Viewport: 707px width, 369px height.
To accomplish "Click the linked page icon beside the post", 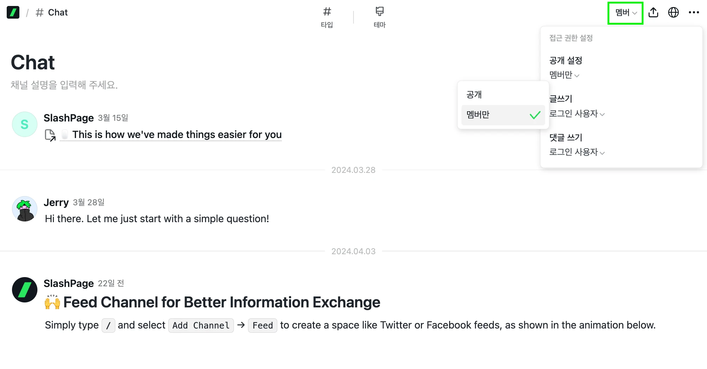I will click(50, 135).
